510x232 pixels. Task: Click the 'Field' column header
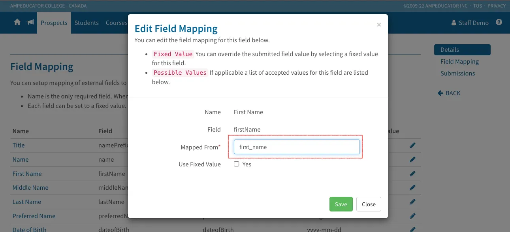[x=105, y=131]
